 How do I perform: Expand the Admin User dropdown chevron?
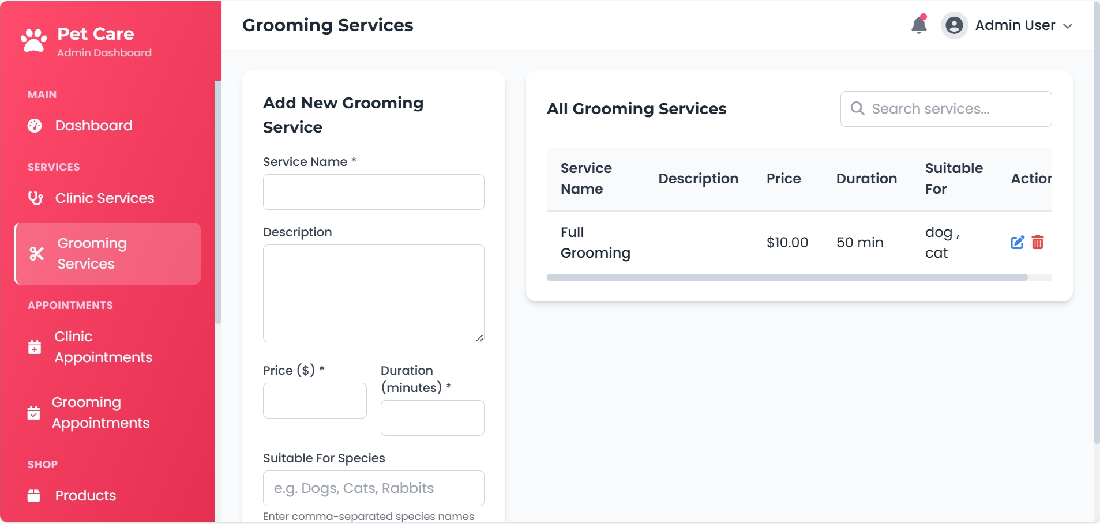1068,26
